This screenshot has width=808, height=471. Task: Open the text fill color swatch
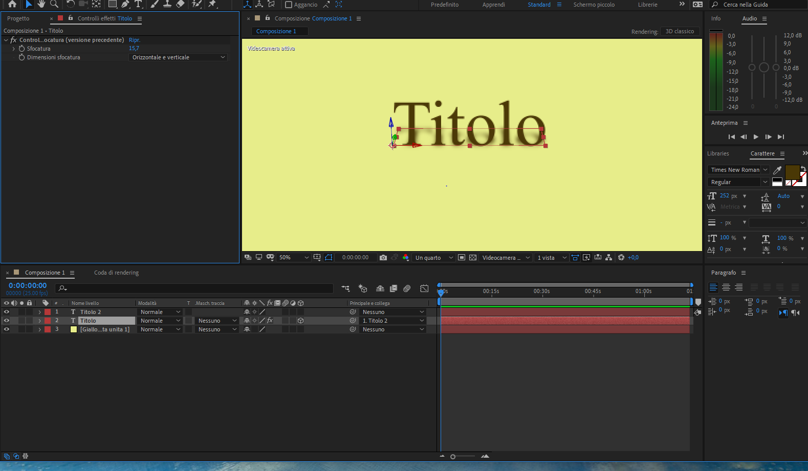coord(792,172)
